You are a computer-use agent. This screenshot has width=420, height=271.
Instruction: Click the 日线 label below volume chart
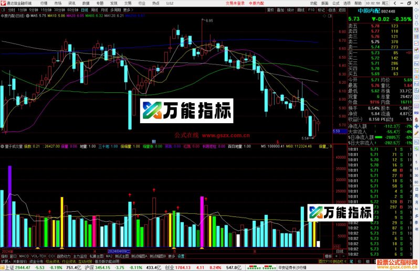pos(340,252)
